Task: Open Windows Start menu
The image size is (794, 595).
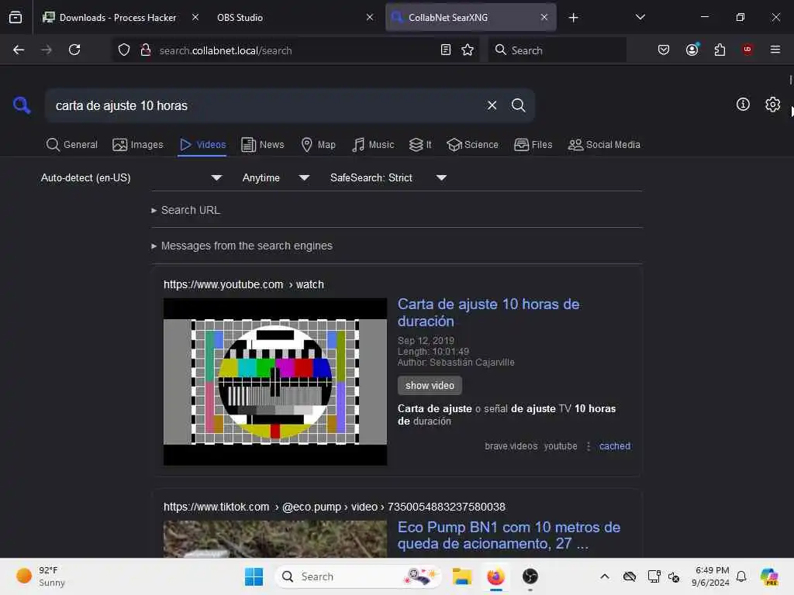Action: point(254,576)
